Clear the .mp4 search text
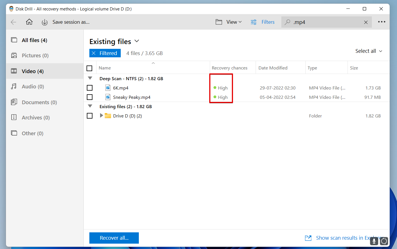 366,22
